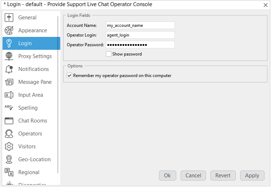The height and width of the screenshot is (187, 271).
Task: Select Input Area in the sidebar
Action: (x=31, y=95)
